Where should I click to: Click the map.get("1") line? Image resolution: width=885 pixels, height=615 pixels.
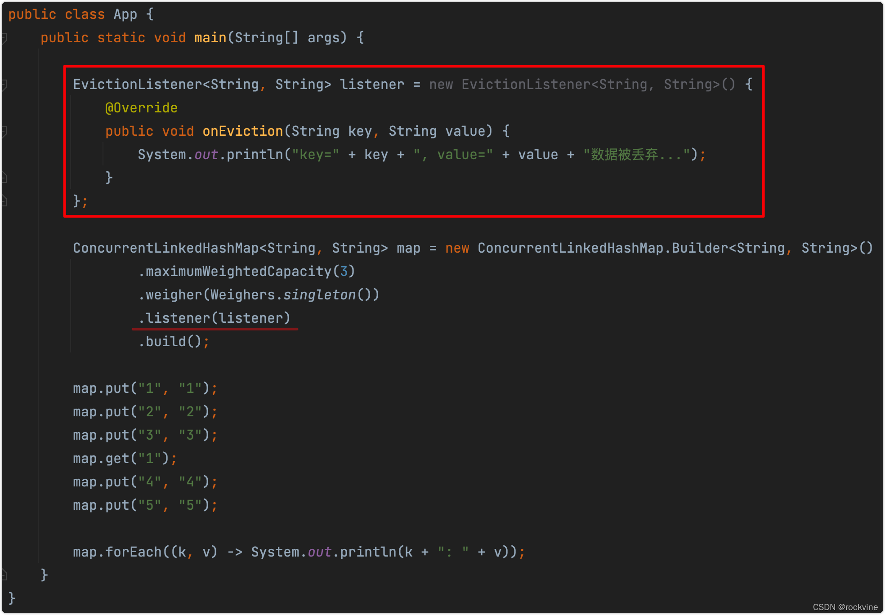(x=125, y=459)
